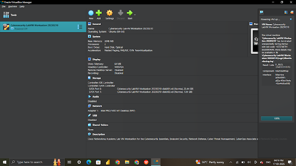
Task: Open the File menu
Action: pyautogui.click(x=4, y=6)
